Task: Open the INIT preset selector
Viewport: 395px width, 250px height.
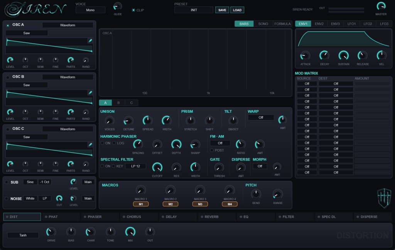Action: [194, 10]
